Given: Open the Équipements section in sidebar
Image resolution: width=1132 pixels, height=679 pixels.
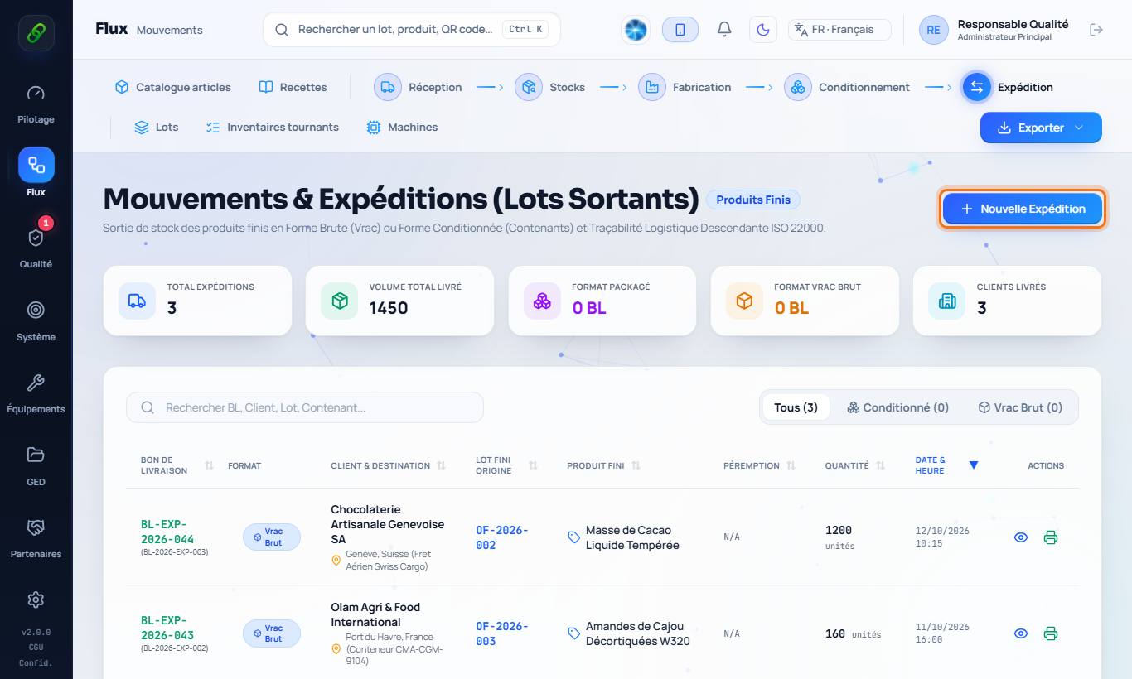Looking at the screenshot, I should pyautogui.click(x=36, y=393).
